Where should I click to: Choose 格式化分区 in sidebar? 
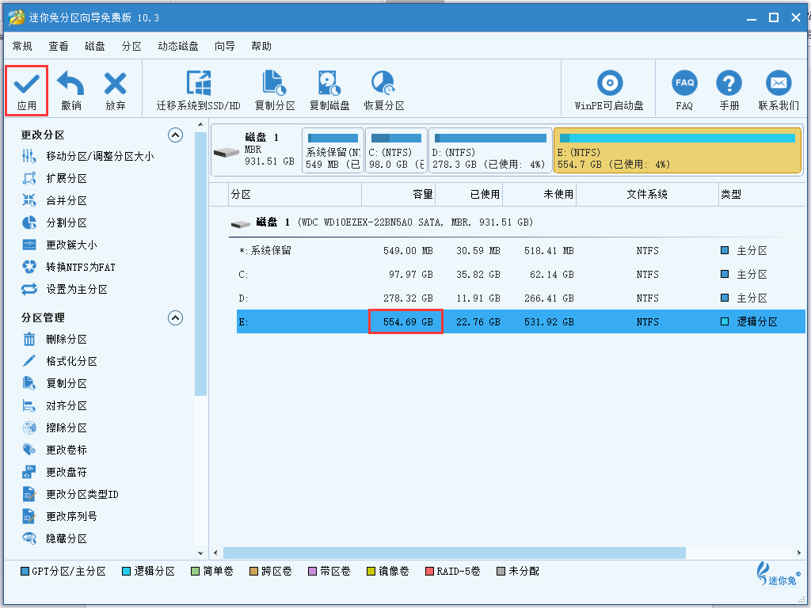[59, 361]
